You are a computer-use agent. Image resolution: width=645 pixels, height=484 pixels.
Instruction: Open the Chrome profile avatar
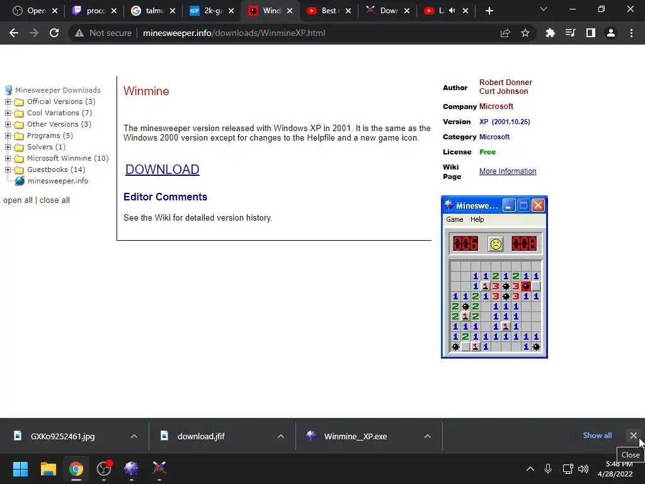(x=611, y=33)
